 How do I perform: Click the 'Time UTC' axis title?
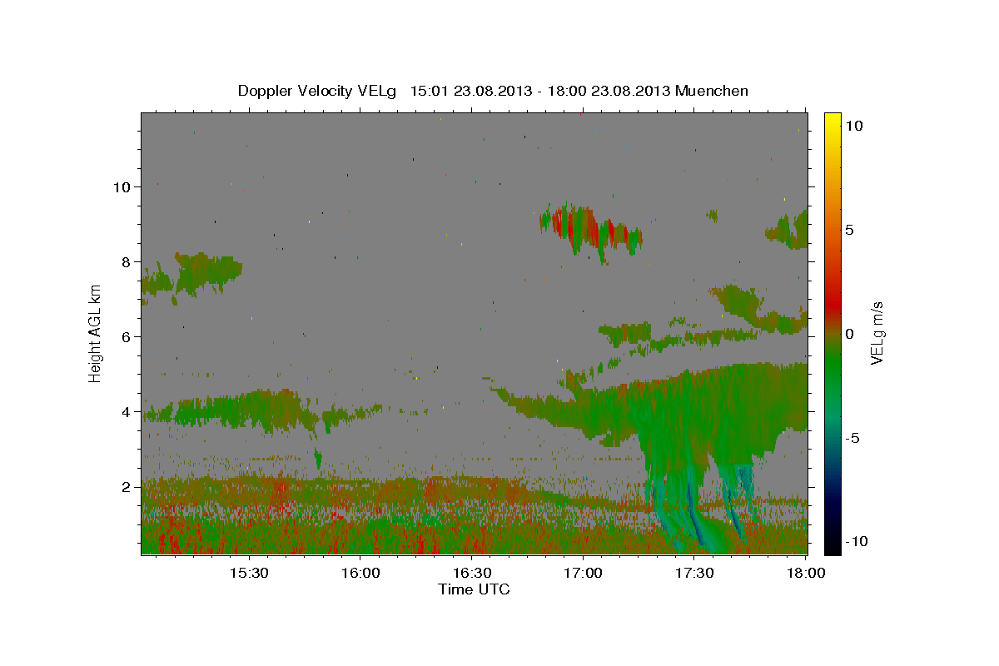[474, 589]
